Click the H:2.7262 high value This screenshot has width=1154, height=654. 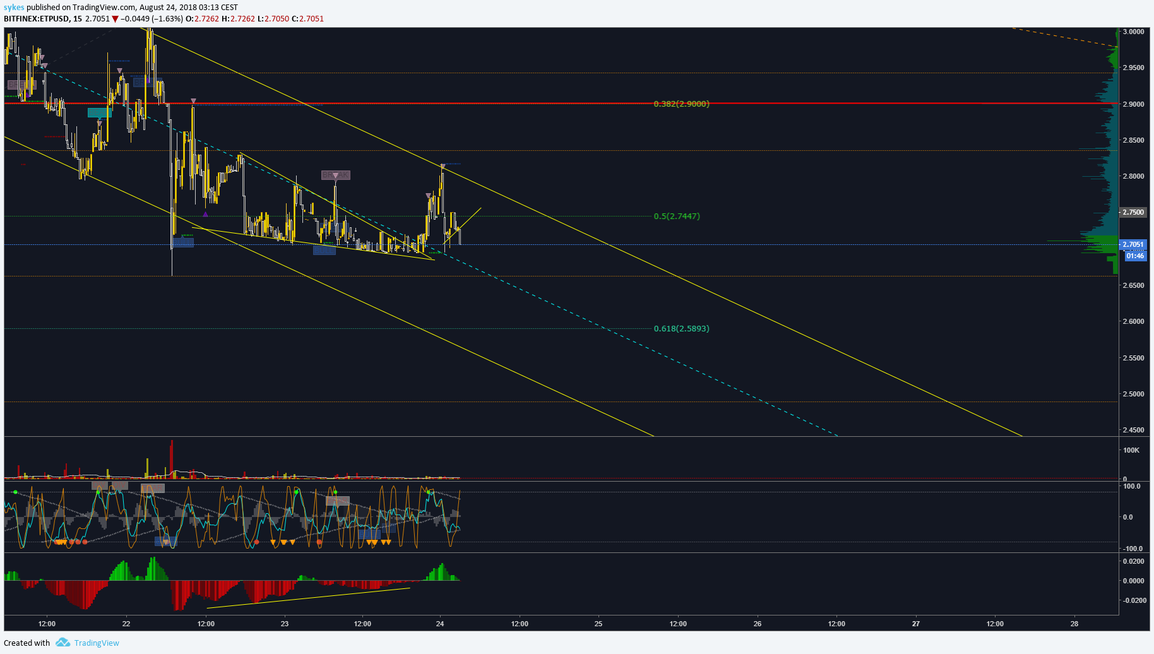239,19
